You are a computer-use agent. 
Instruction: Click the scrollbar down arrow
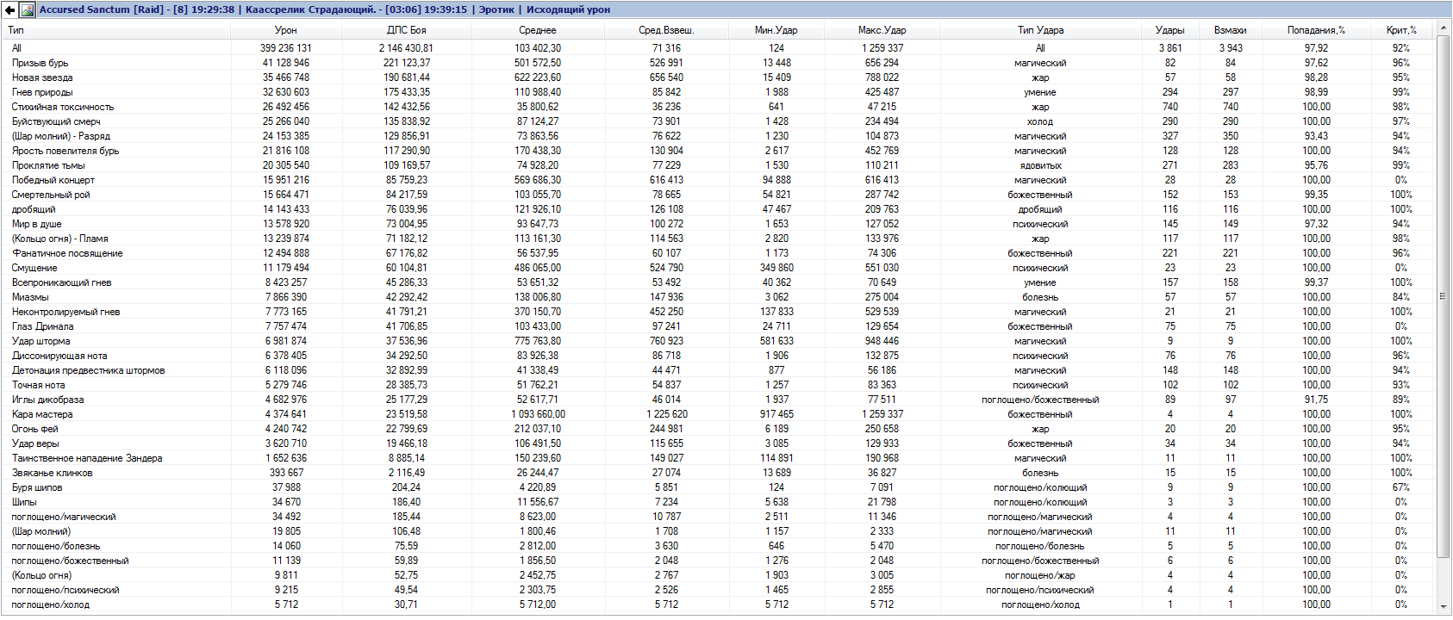coord(1444,606)
